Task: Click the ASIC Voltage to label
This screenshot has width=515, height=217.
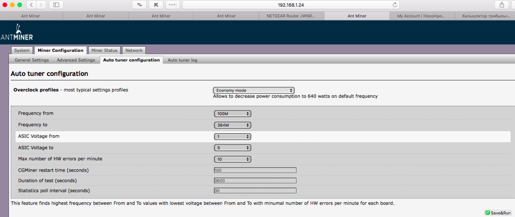Action: [36, 147]
